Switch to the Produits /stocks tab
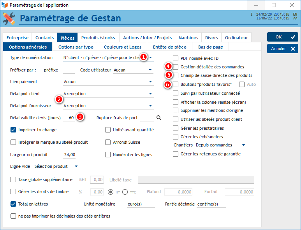This screenshot has width=301, height=230. tap(98, 38)
